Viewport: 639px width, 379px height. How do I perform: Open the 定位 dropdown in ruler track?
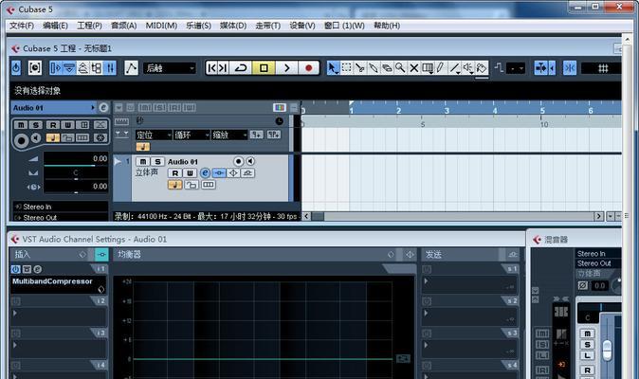click(x=154, y=135)
